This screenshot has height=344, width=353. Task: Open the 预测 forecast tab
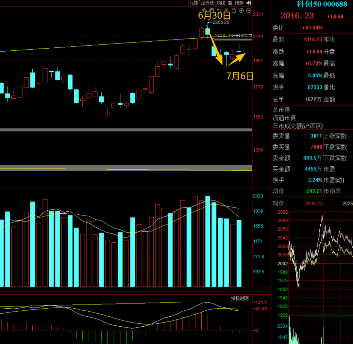pos(239,3)
